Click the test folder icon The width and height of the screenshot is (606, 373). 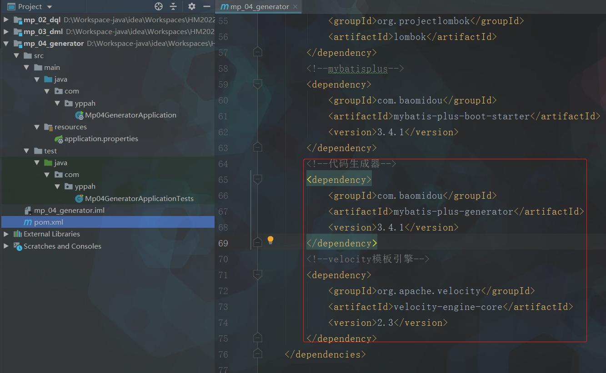[38, 151]
